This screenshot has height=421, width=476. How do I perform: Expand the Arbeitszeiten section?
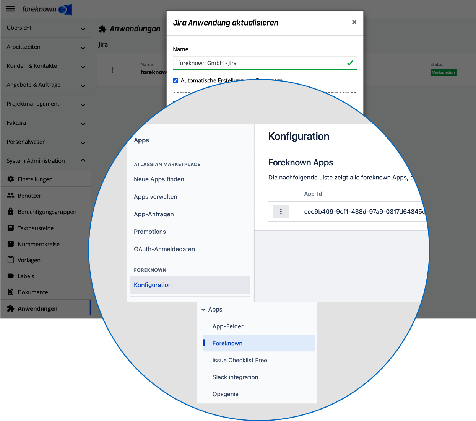click(46, 47)
